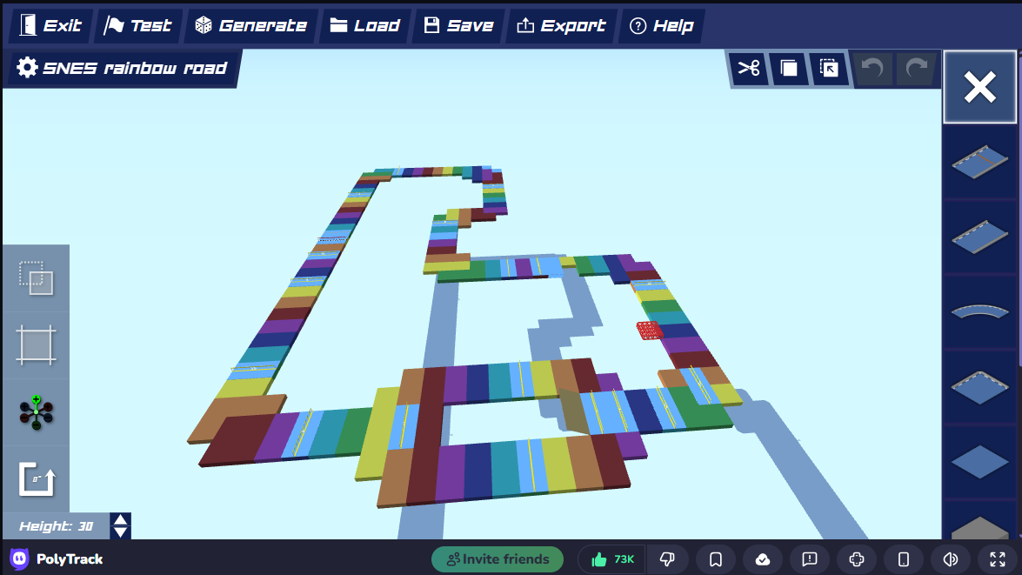Increase the Height value

tap(120, 519)
